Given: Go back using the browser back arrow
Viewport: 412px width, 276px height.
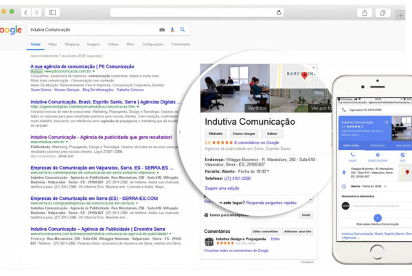Looking at the screenshot, I should click(x=26, y=12).
